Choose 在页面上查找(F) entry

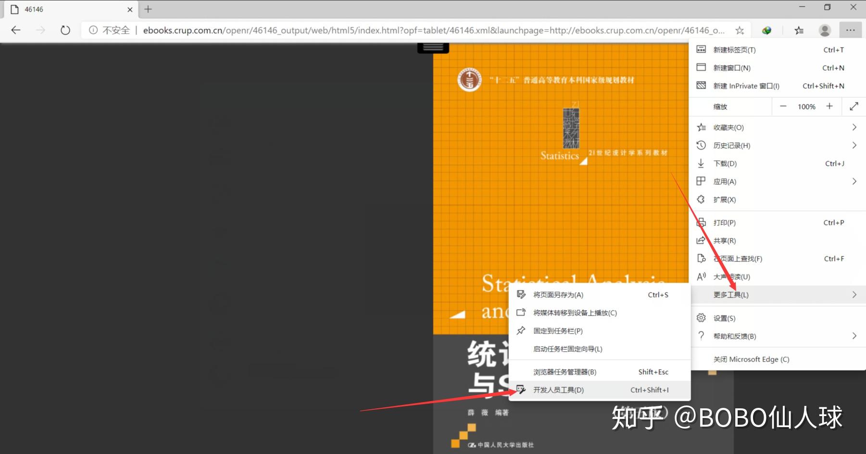point(778,258)
